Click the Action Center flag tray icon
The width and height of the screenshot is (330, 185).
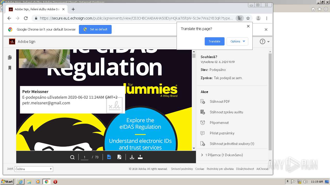(x=293, y=182)
